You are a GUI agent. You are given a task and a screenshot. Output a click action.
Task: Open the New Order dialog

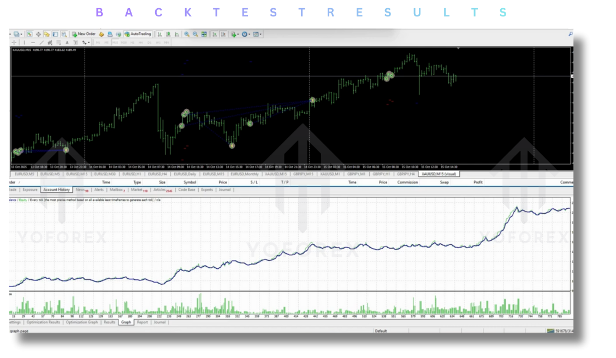pyautogui.click(x=86, y=33)
